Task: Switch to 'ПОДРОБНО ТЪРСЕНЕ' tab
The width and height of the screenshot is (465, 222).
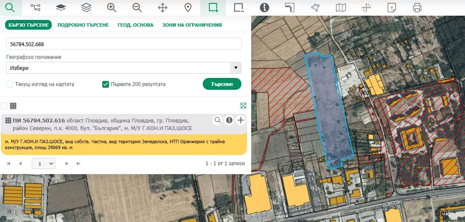Action: (x=83, y=25)
